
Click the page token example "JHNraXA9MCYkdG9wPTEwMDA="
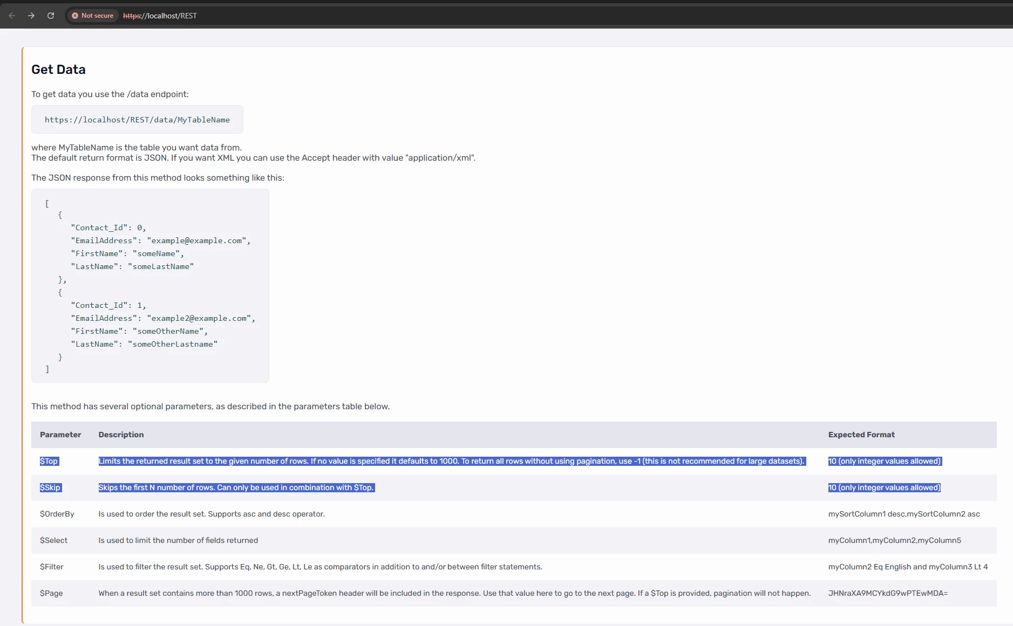pos(888,593)
